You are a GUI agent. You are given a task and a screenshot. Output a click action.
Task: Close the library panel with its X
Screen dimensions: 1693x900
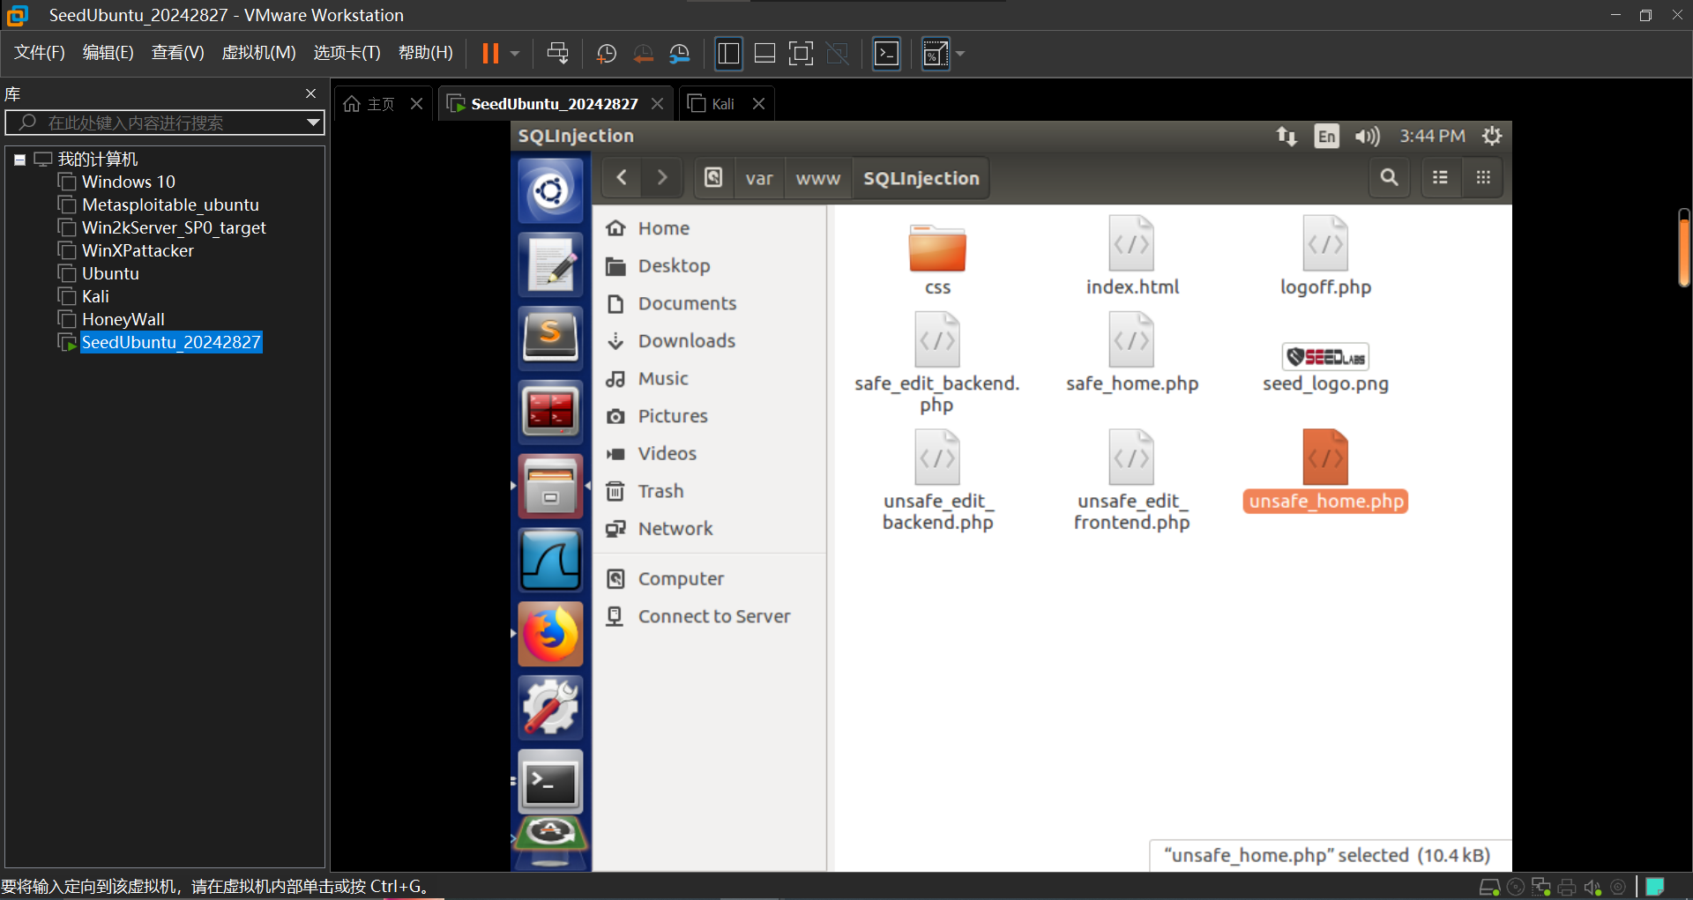coord(310,93)
